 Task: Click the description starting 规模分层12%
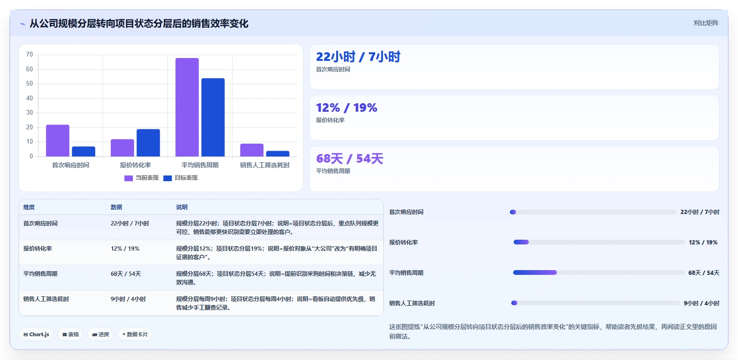[277, 253]
